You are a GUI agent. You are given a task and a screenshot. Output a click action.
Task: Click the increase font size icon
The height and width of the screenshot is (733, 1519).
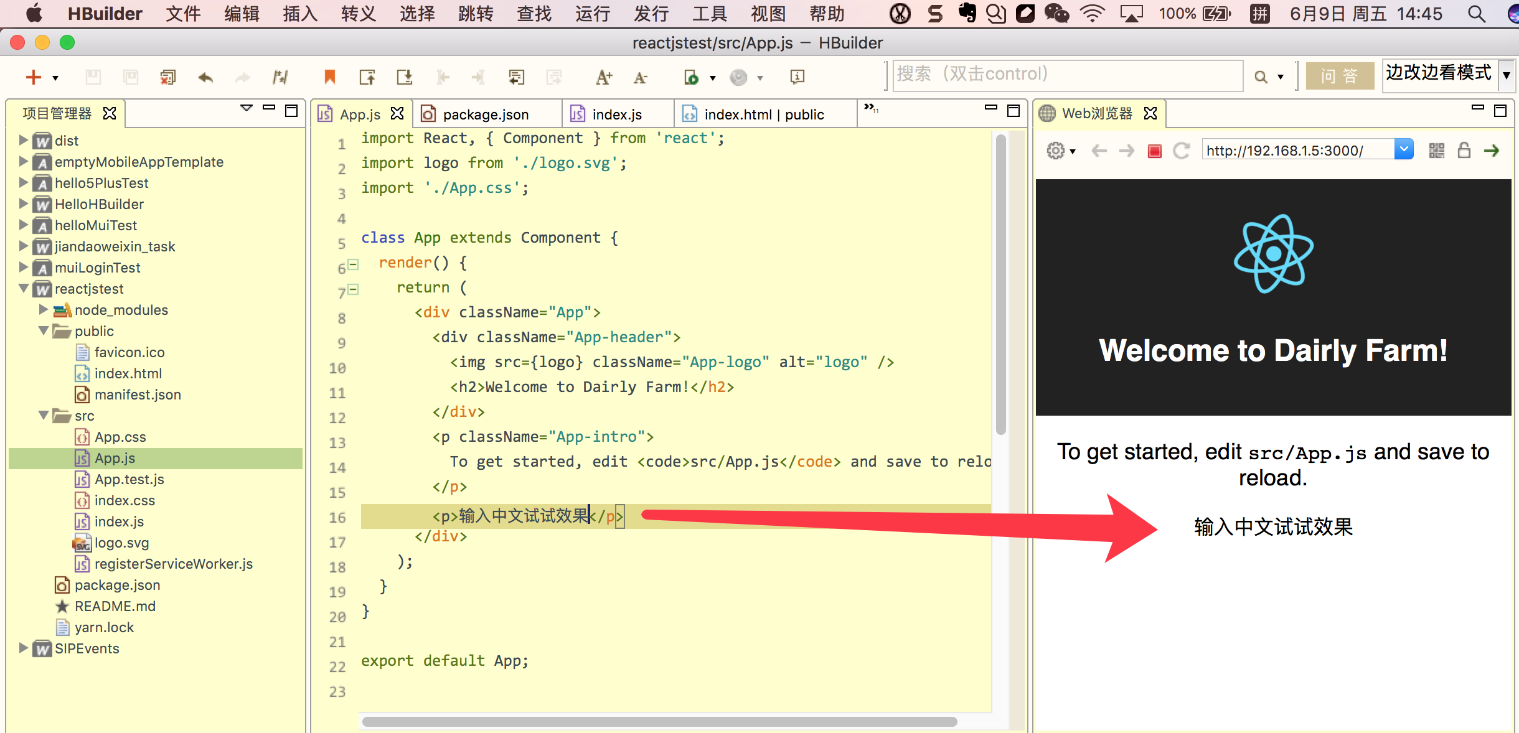tap(603, 77)
